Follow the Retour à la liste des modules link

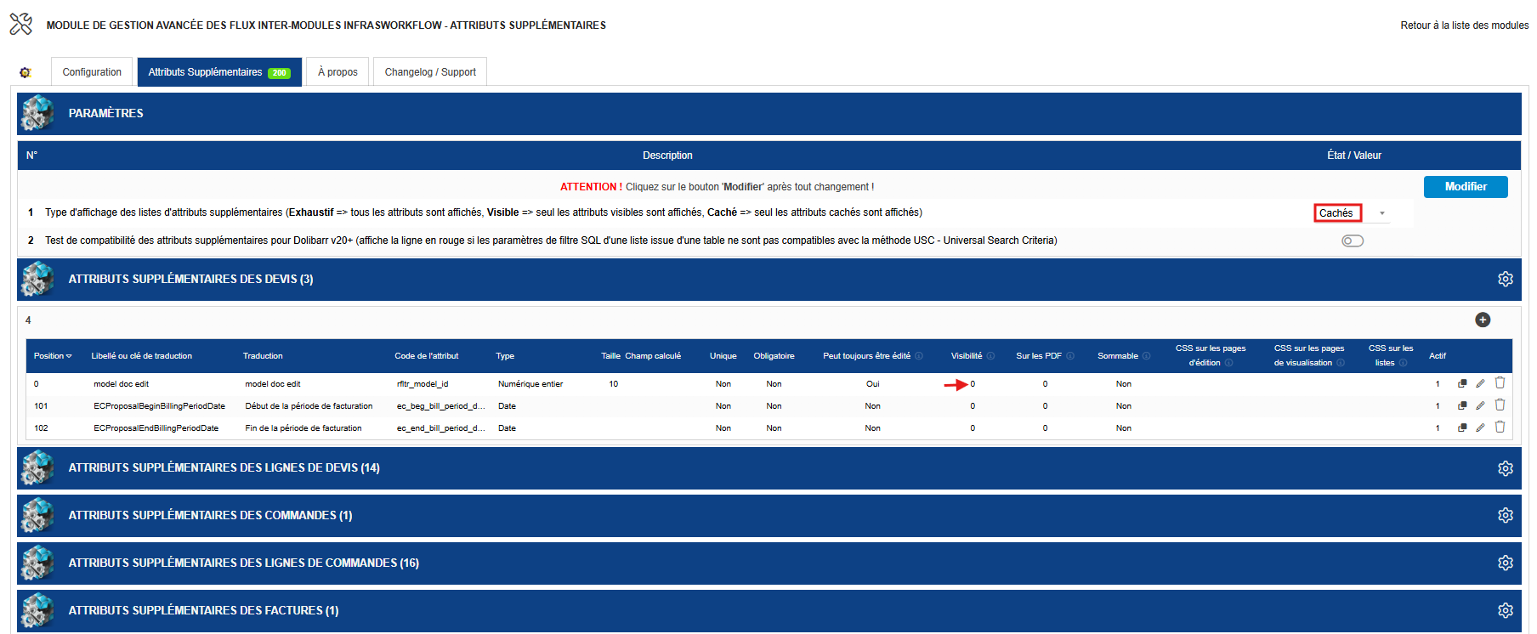tap(1465, 25)
